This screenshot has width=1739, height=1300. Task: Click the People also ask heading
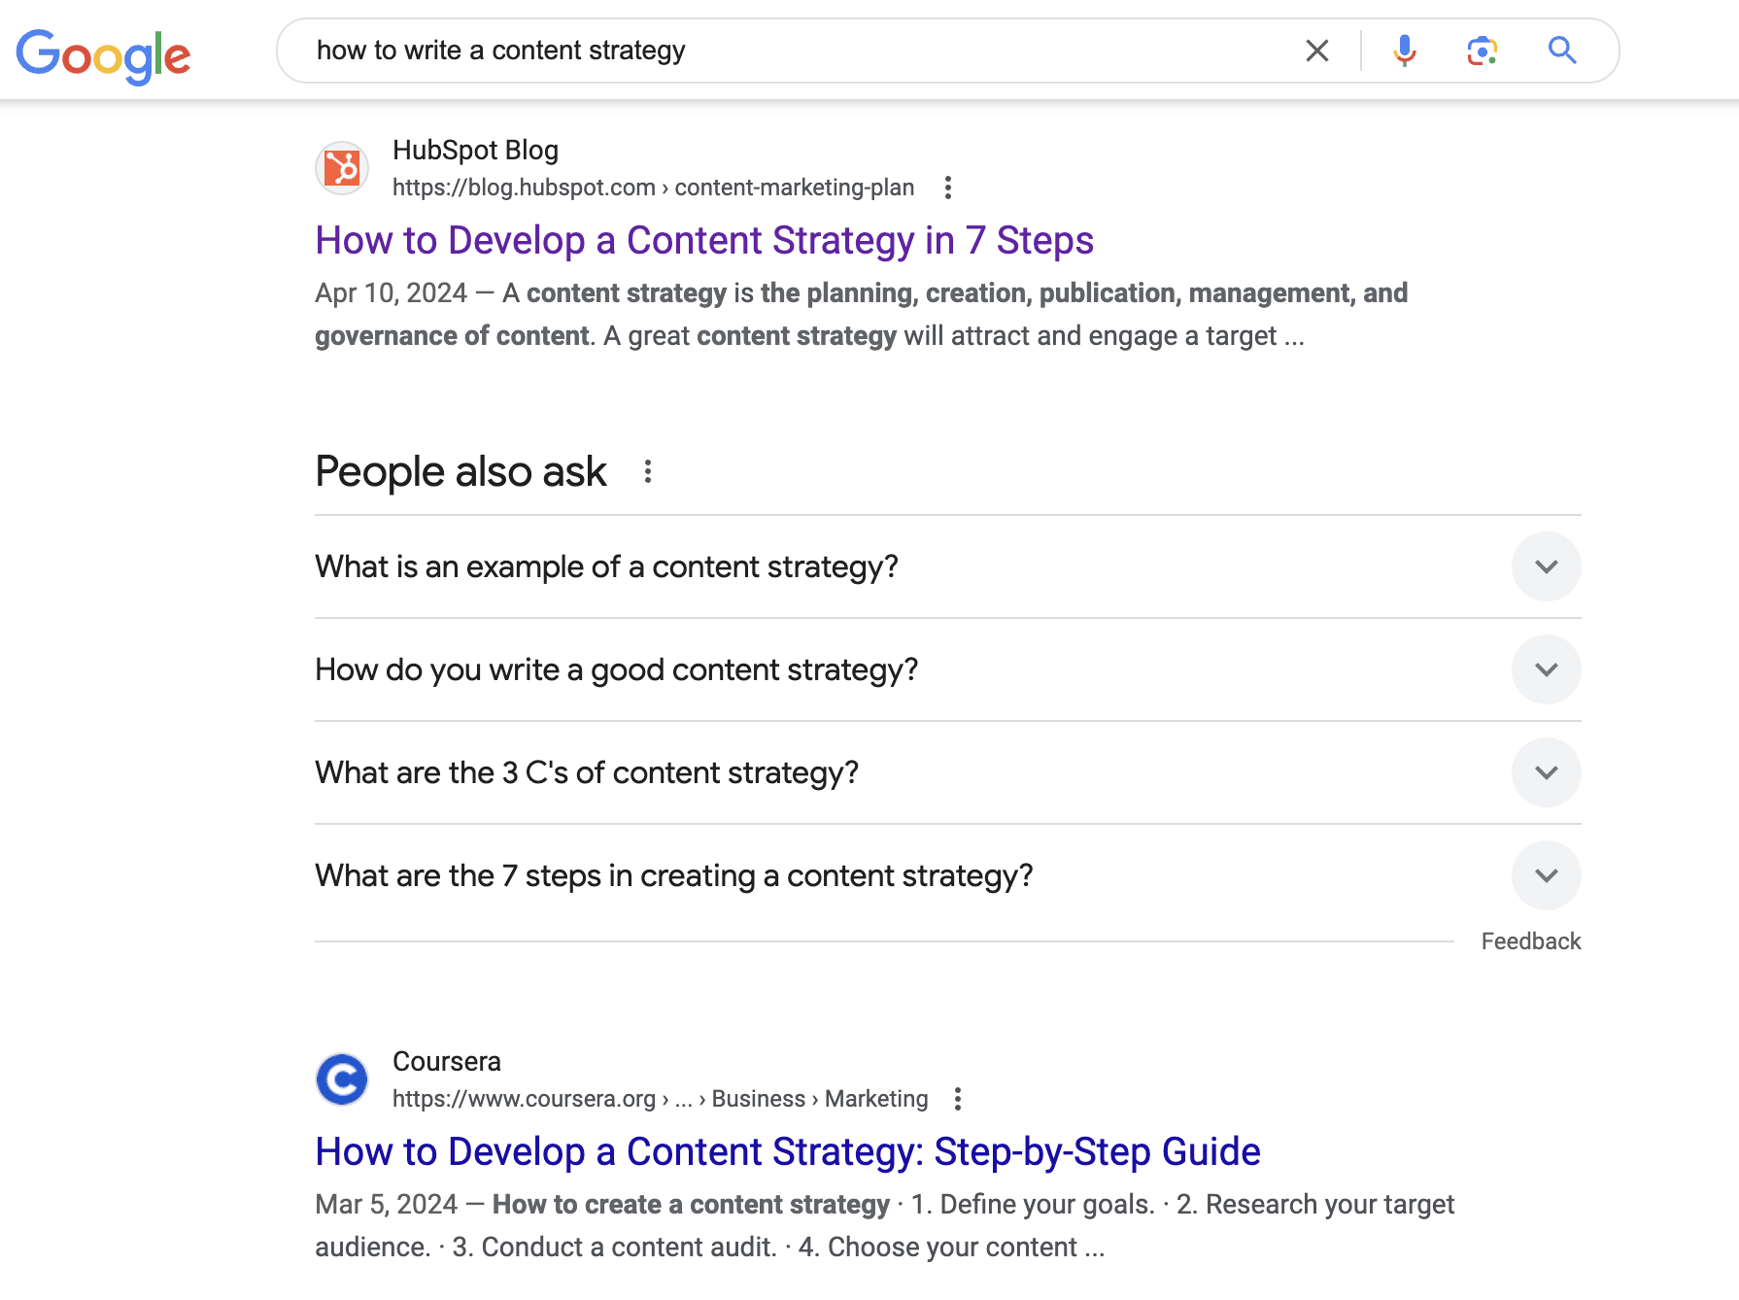460,472
